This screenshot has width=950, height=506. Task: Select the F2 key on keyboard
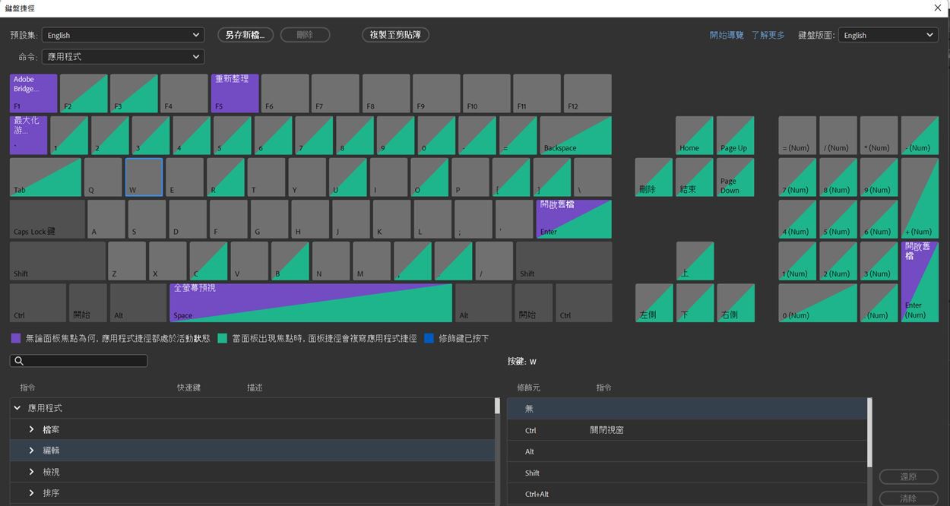84,93
